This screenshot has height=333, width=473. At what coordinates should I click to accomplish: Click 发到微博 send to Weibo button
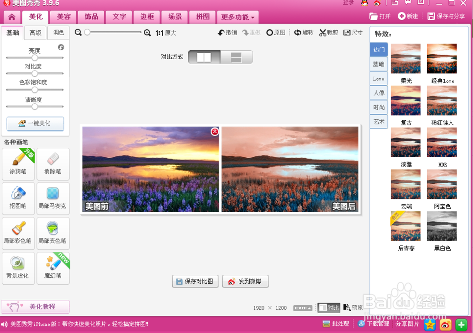[x=245, y=281]
